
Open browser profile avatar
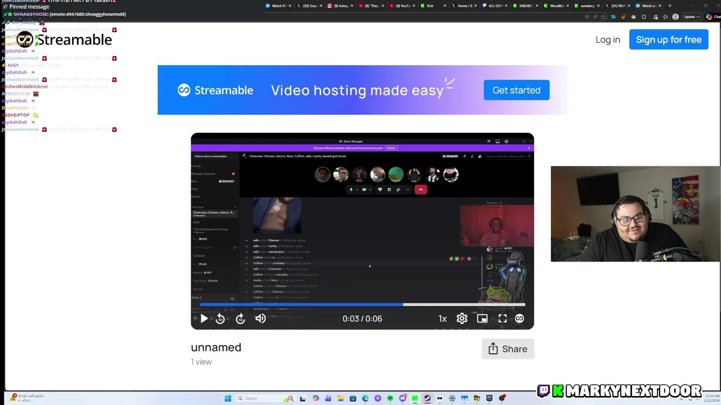tap(675, 17)
